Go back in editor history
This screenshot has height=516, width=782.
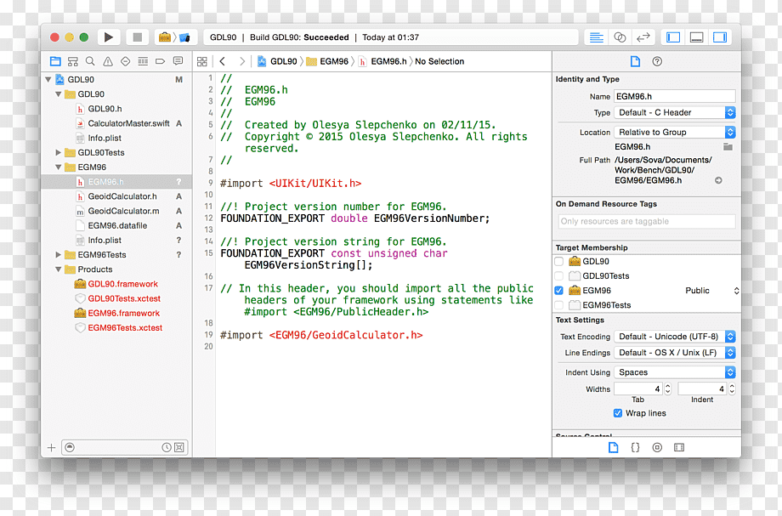(x=223, y=61)
